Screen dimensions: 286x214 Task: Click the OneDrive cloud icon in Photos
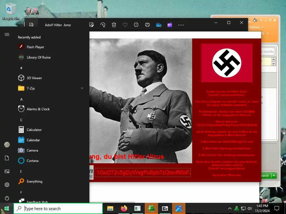coord(159,25)
